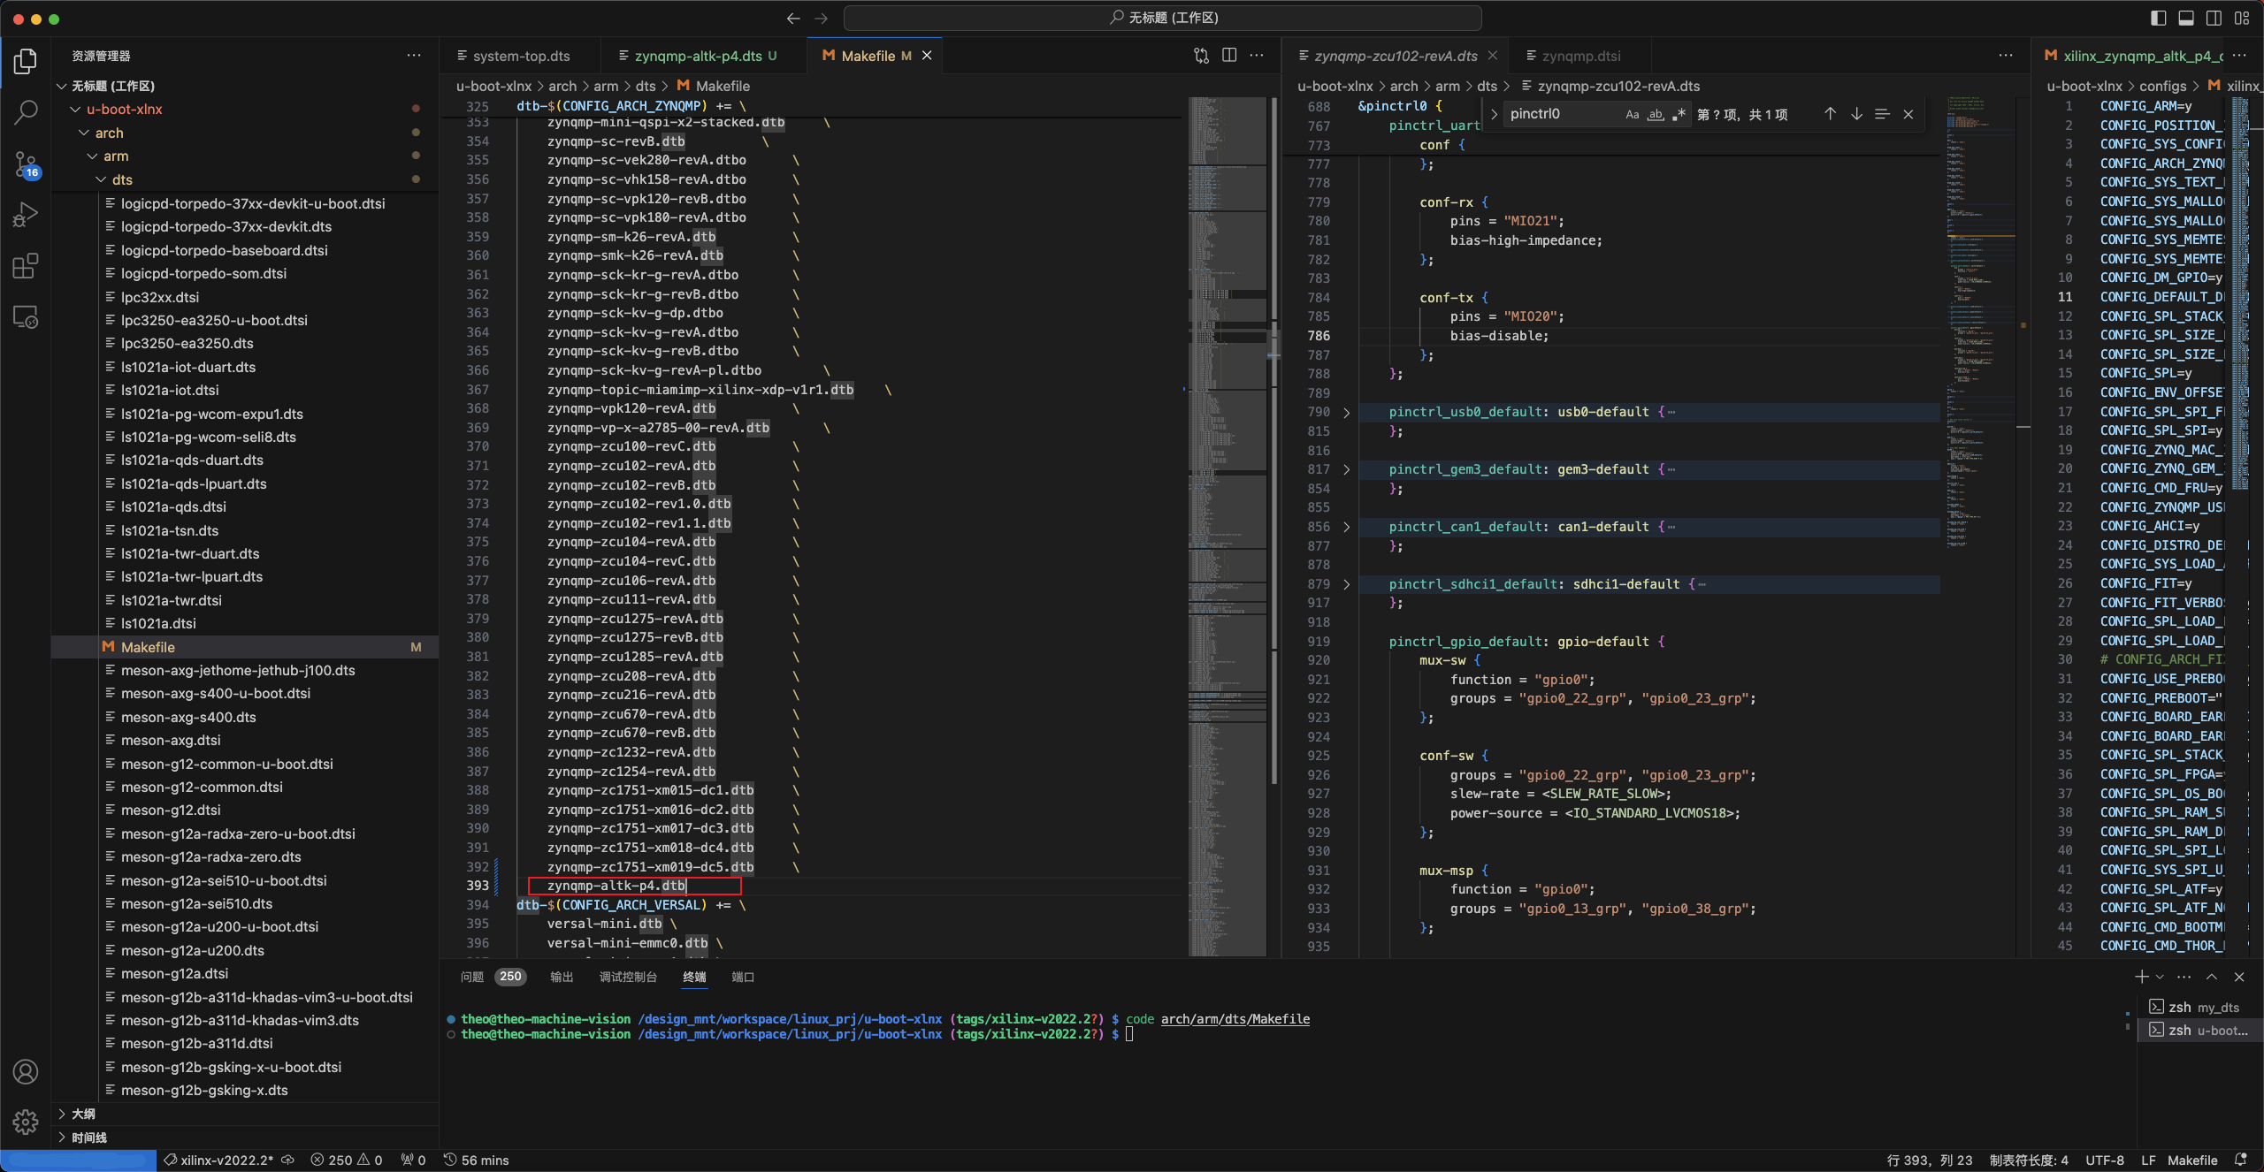Viewport: 2264px width, 1172px height.
Task: Open the Search view in activity bar
Action: pyautogui.click(x=26, y=112)
